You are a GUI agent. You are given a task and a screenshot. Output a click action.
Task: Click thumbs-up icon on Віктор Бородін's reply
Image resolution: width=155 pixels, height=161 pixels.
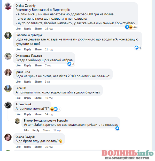[117, 128]
